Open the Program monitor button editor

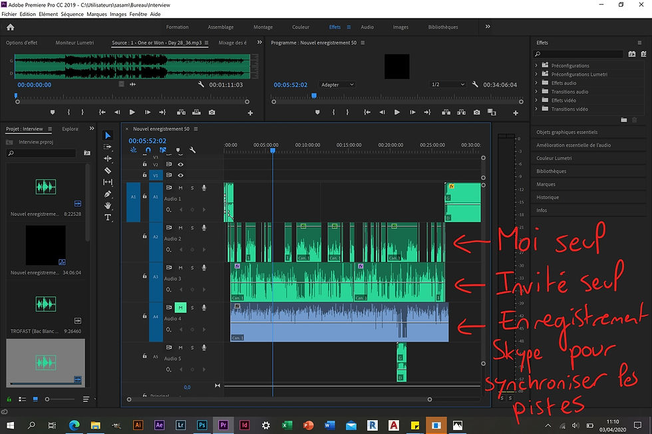pyautogui.click(x=516, y=113)
